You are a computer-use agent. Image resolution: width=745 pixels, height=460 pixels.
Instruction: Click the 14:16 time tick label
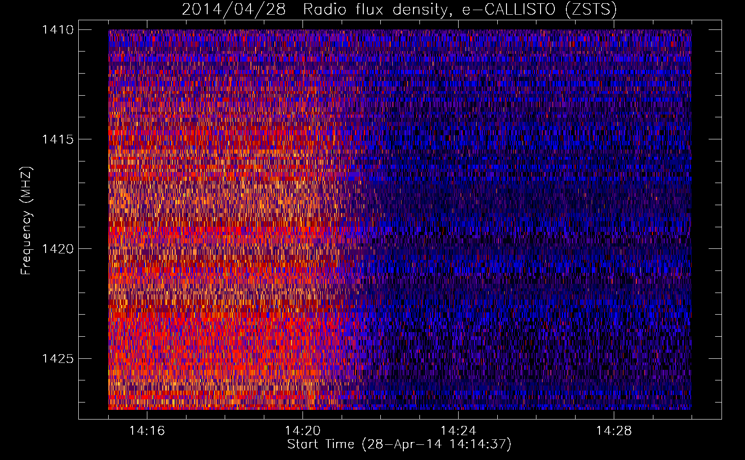point(147,431)
